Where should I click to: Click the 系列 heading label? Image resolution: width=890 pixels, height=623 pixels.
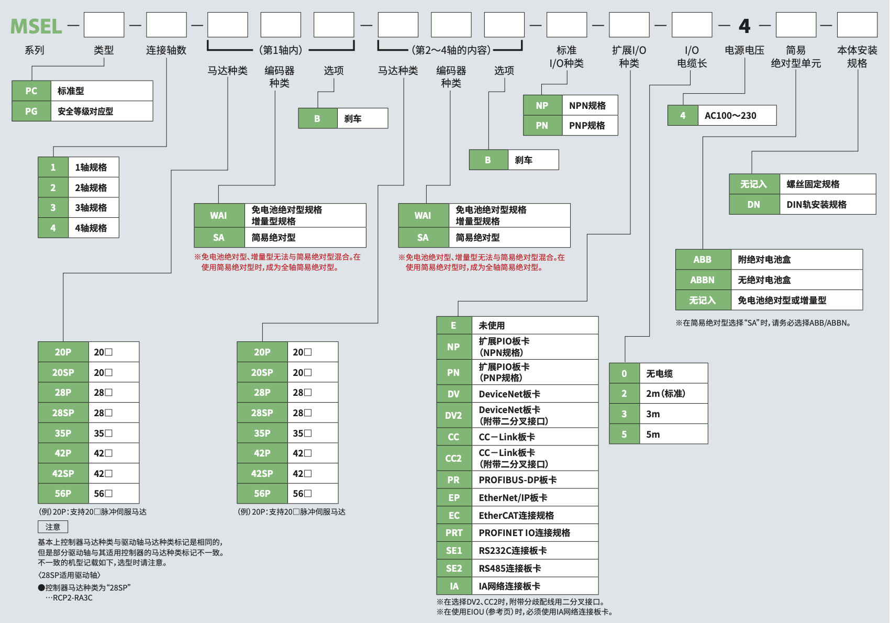pos(35,50)
